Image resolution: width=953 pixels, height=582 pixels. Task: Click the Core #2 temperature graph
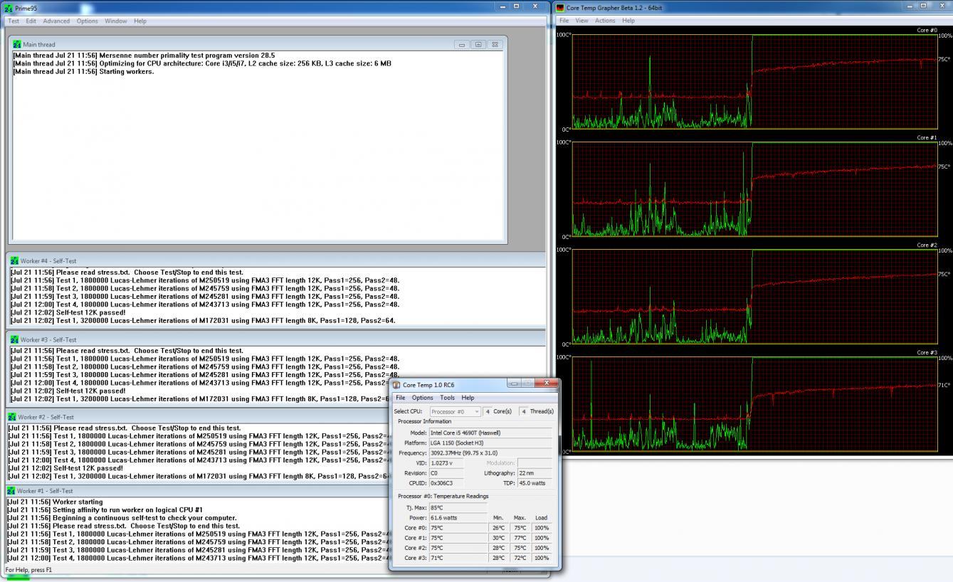click(x=754, y=297)
